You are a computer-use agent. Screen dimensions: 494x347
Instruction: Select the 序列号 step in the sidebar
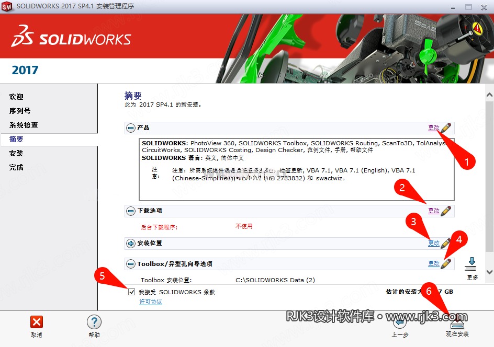click(20, 111)
